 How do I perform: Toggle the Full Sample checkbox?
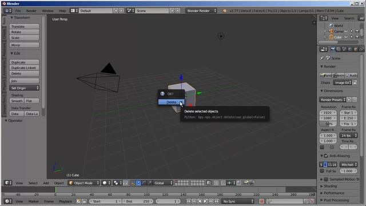322,171
